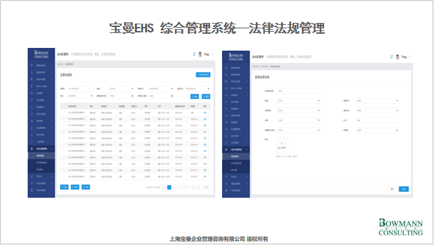Tick the checkbox of the first table row
434x245 pixels.
click(x=64, y=113)
